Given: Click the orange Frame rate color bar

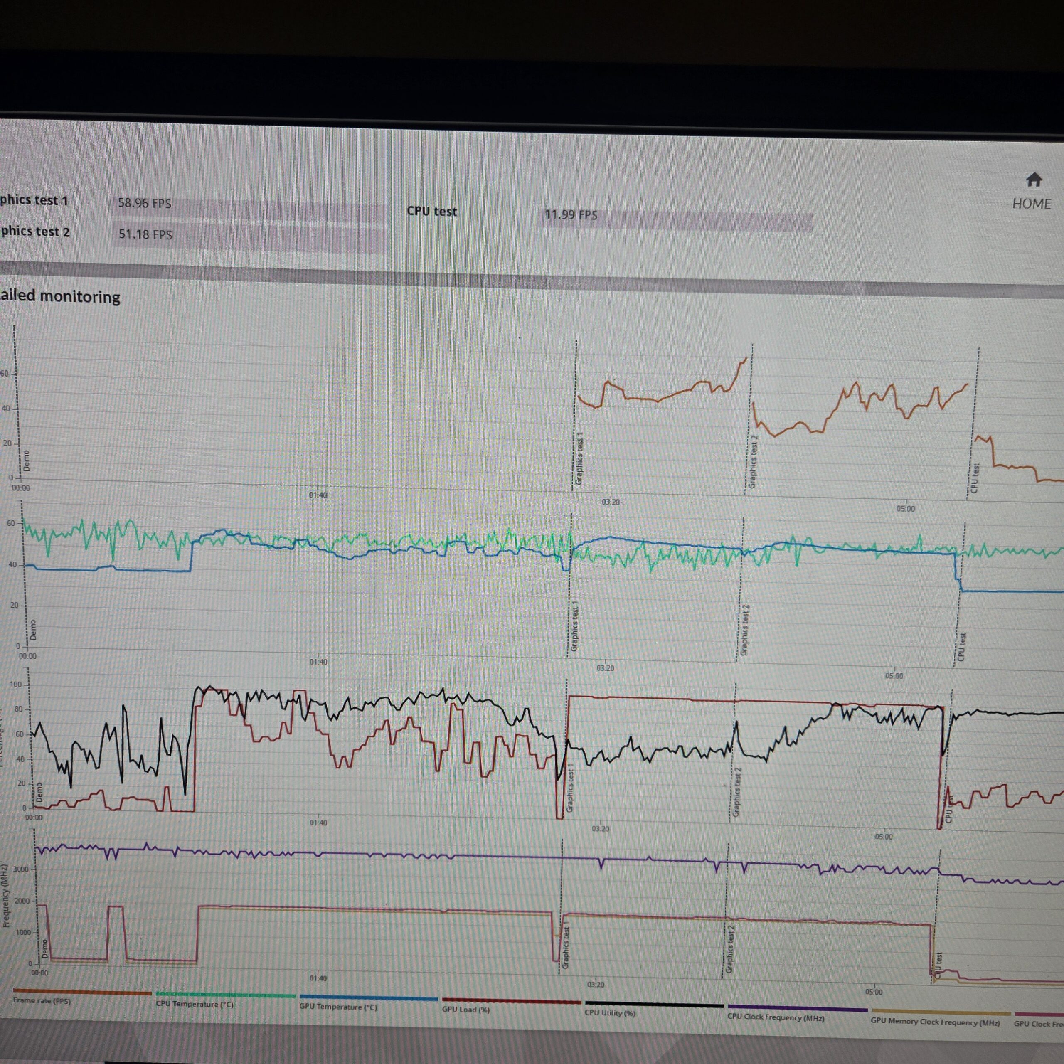Looking at the screenshot, I should click(82, 993).
